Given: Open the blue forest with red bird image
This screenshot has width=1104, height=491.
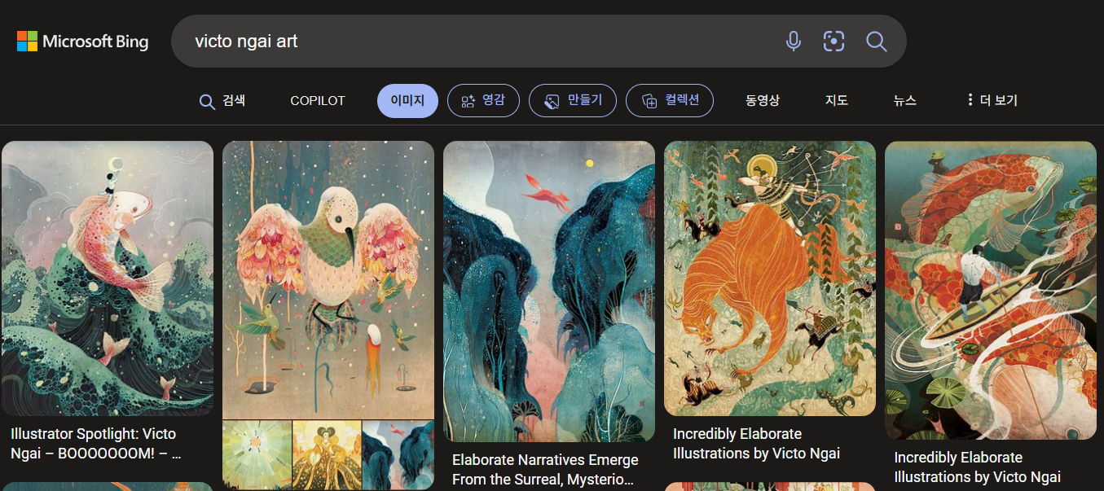Looking at the screenshot, I should [549, 292].
